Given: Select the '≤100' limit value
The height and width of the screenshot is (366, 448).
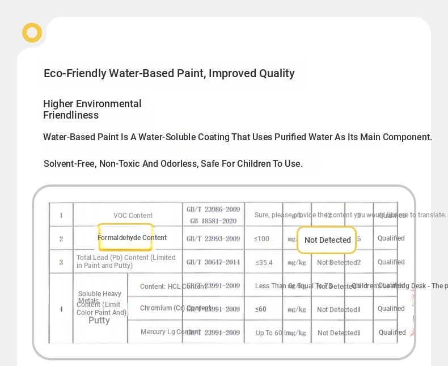Looking at the screenshot, I should click(x=261, y=238).
